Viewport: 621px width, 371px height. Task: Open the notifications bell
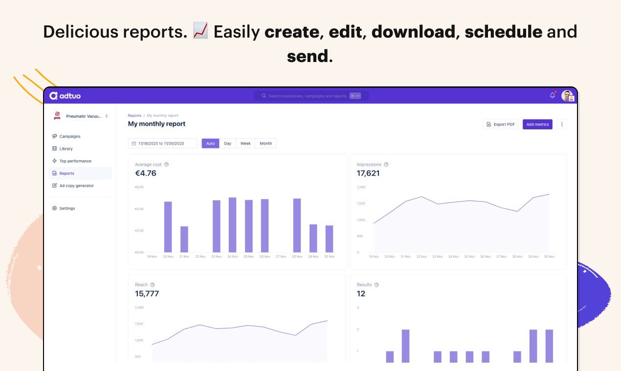pos(553,95)
